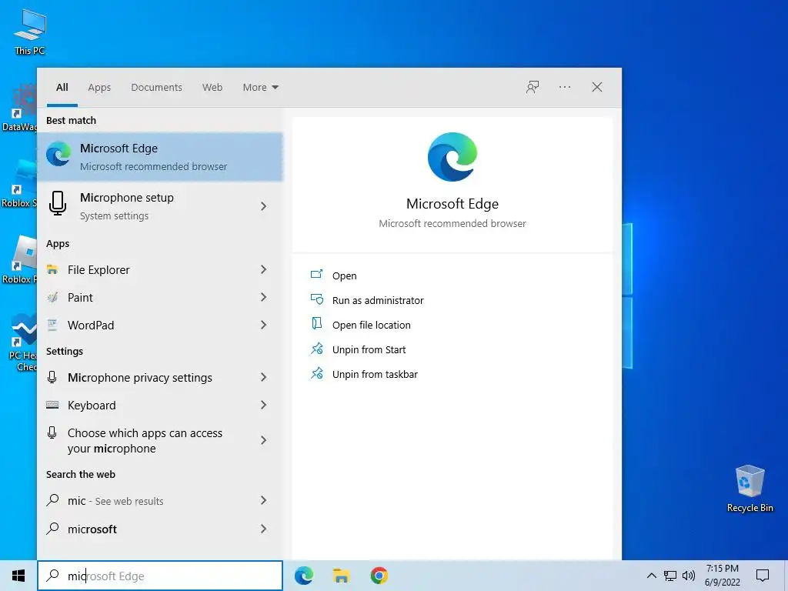Click the Microphone setup microphone icon
Screen dimensions: 788x591
click(58, 203)
